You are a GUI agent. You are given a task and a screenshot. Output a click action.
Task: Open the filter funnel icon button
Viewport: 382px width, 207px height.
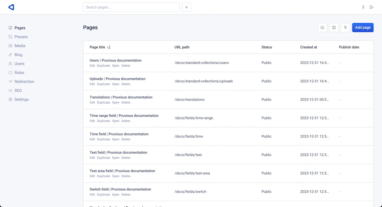click(345, 28)
